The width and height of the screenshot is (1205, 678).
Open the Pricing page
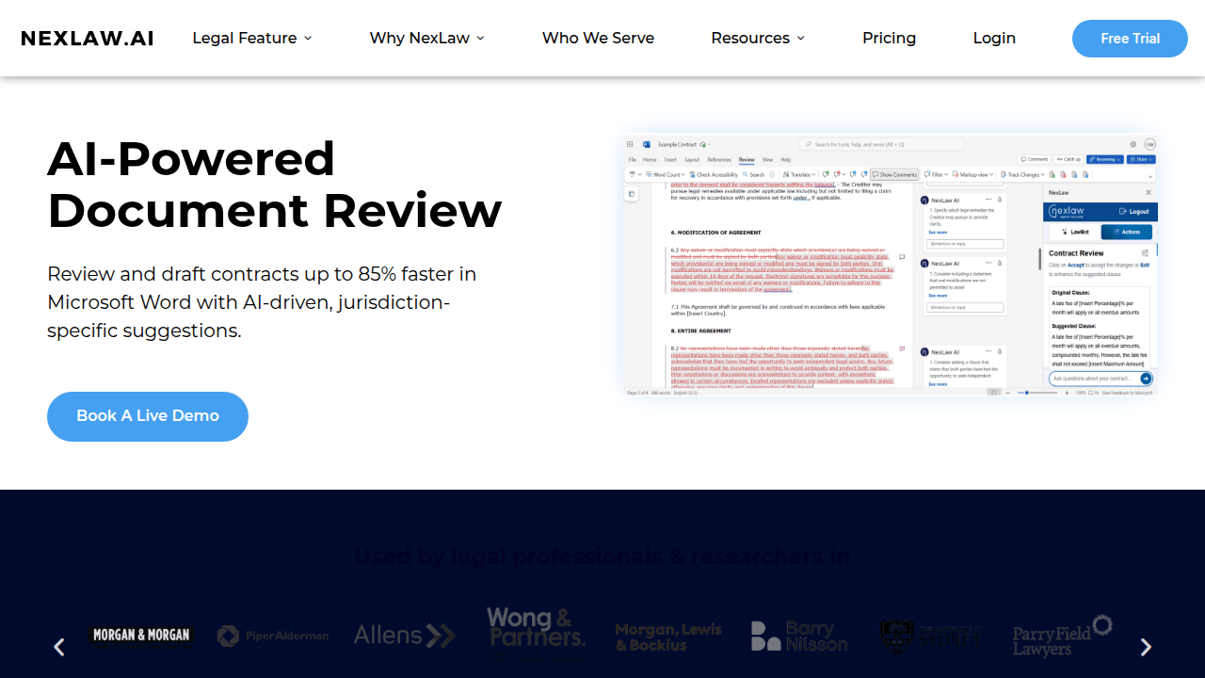(x=889, y=39)
